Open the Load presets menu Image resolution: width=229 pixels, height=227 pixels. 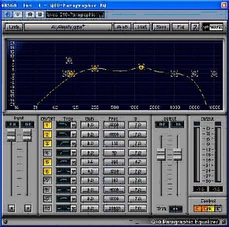pyautogui.click(x=142, y=27)
